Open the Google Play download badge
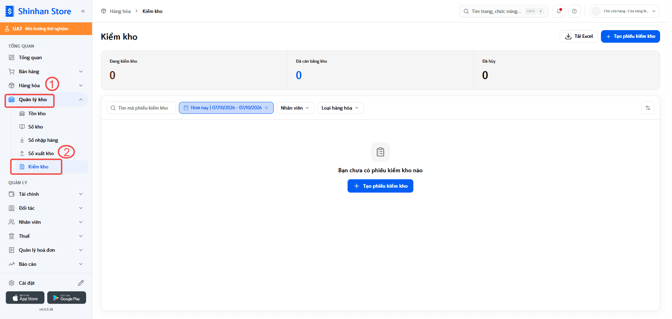 coord(66,298)
